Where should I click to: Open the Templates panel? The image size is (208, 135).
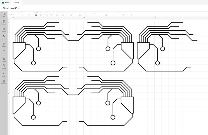[x=4, y=22]
